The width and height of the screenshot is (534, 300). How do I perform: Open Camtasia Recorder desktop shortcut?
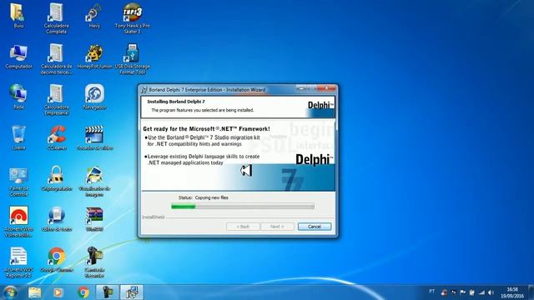click(94, 263)
